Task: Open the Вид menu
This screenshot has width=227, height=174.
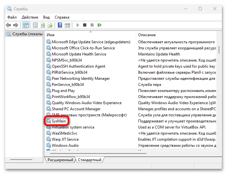Action: click(46, 17)
